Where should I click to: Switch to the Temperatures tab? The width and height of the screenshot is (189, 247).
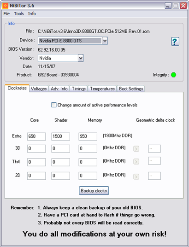[x=102, y=88]
